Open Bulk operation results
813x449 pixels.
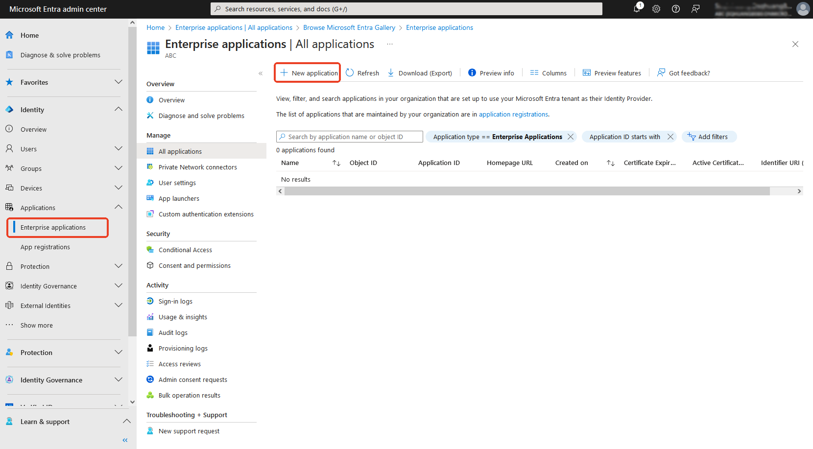pos(190,395)
